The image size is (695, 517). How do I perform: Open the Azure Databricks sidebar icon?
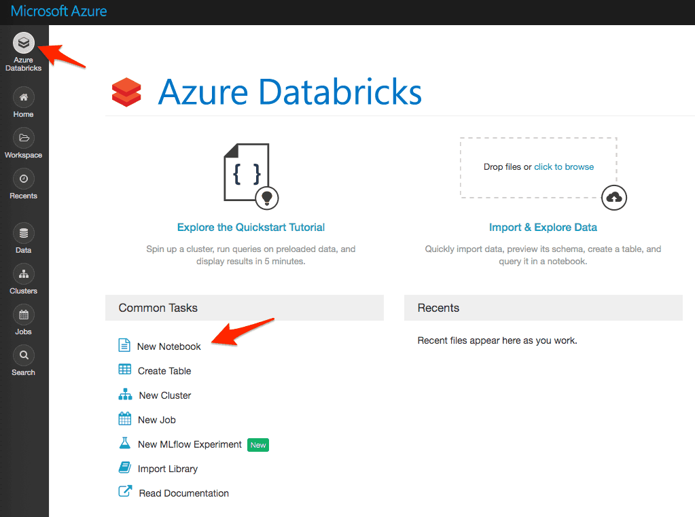(24, 42)
